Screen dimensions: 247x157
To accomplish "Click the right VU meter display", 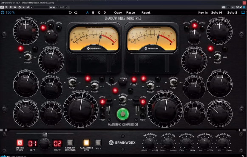I will [152, 39].
